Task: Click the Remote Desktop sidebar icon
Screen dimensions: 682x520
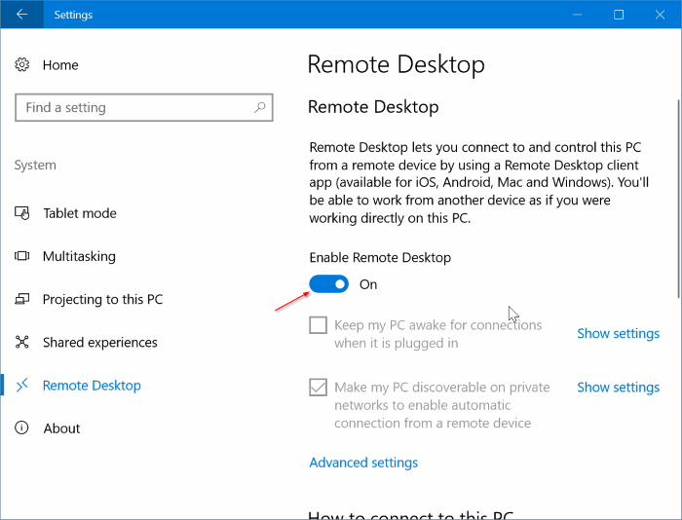Action: pyautogui.click(x=21, y=385)
